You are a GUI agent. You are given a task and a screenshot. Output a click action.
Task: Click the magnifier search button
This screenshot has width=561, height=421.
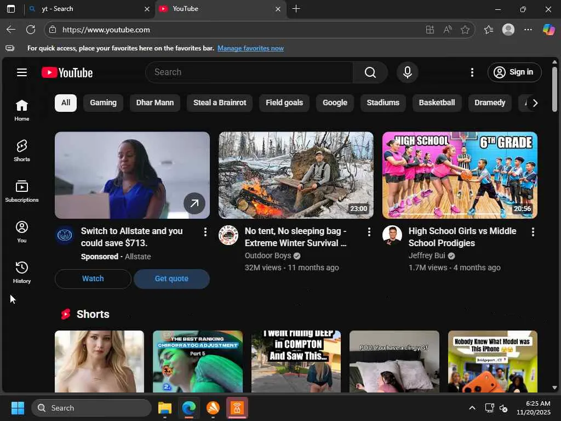point(370,72)
